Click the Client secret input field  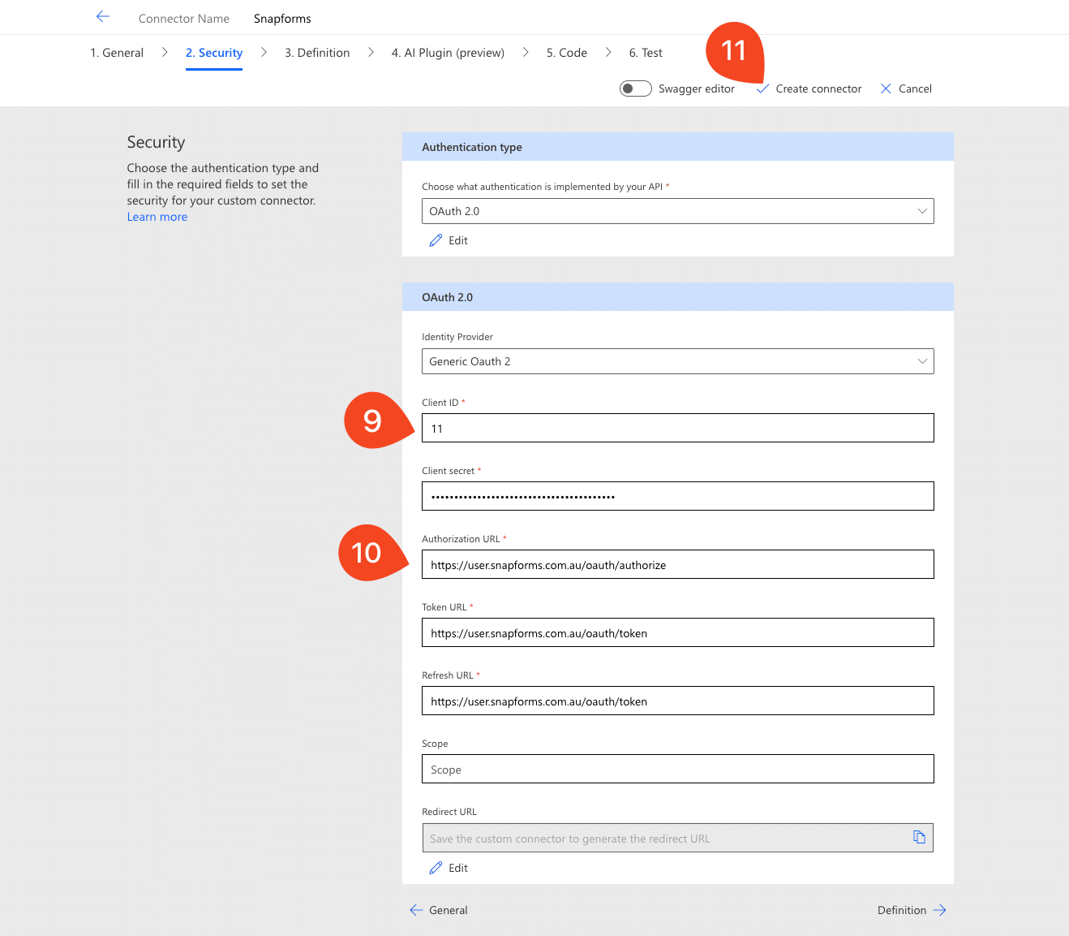(x=678, y=496)
